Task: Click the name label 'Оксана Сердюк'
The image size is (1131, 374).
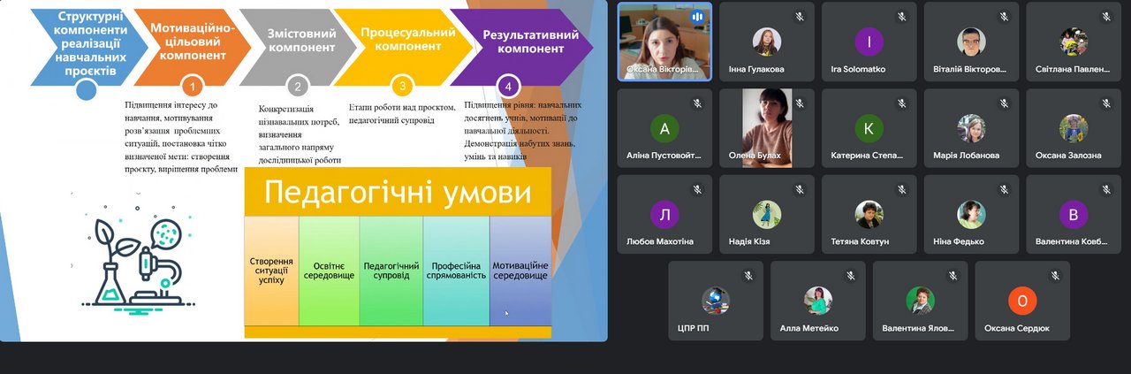Action: 1017,329
